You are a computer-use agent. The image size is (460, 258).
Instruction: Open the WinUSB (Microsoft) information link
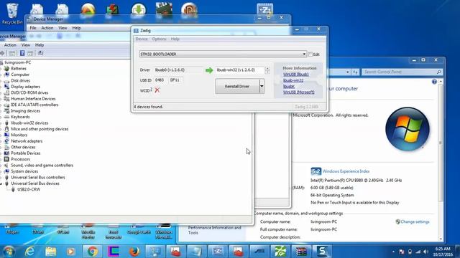pyautogui.click(x=299, y=92)
